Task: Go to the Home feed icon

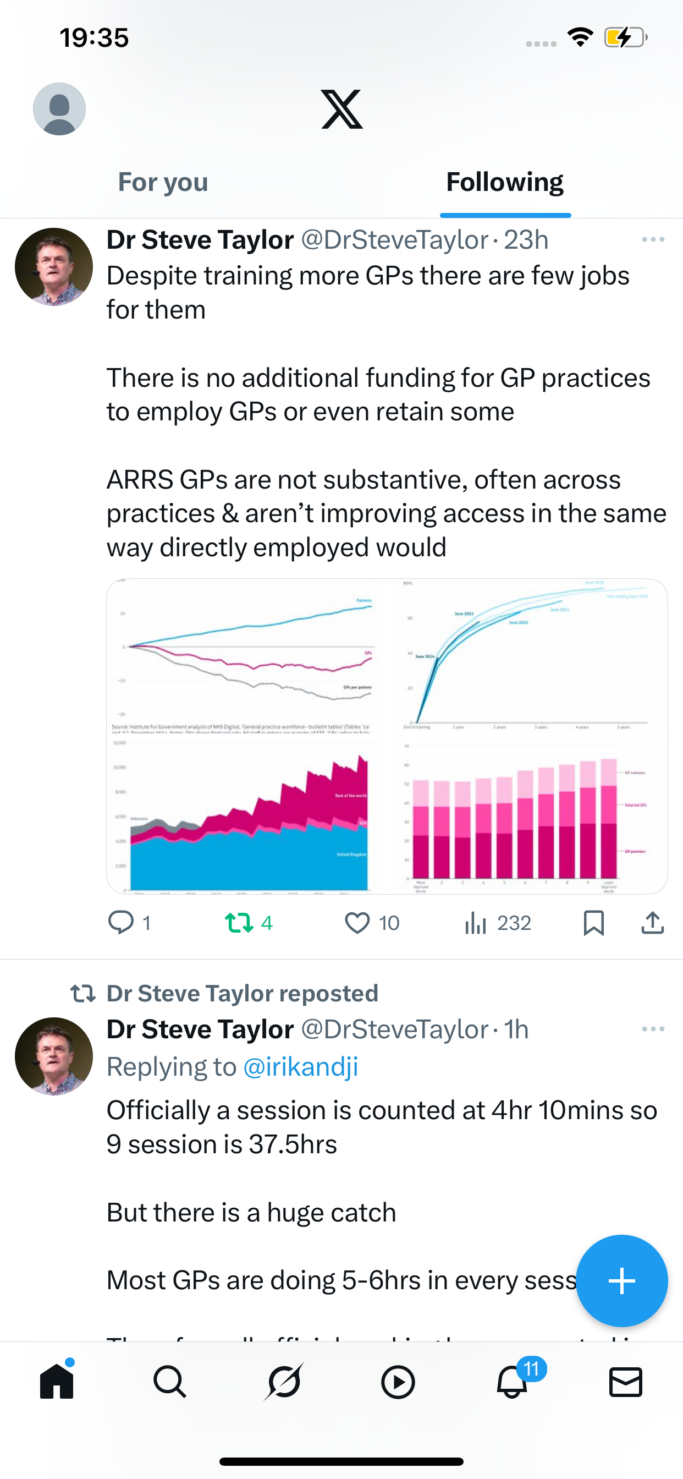Action: [57, 1382]
